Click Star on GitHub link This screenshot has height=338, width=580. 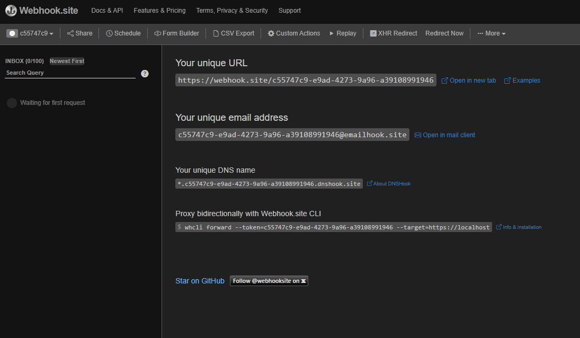[200, 281]
